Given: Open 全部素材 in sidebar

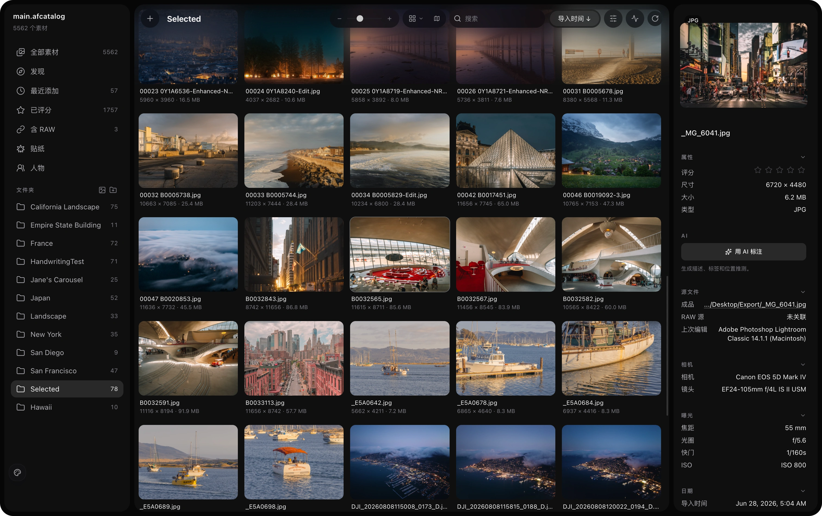Looking at the screenshot, I should click(67, 52).
